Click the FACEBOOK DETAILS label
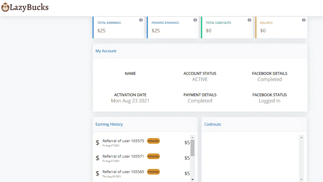The image size is (323, 182). click(270, 73)
